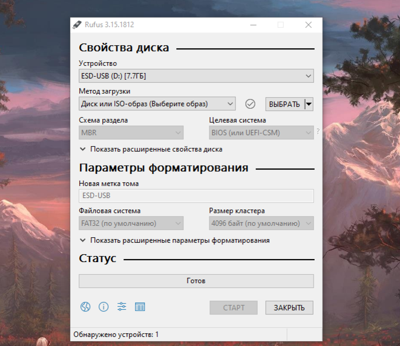Click the Готов status progress bar
The width and height of the screenshot is (400, 346).
[196, 281]
